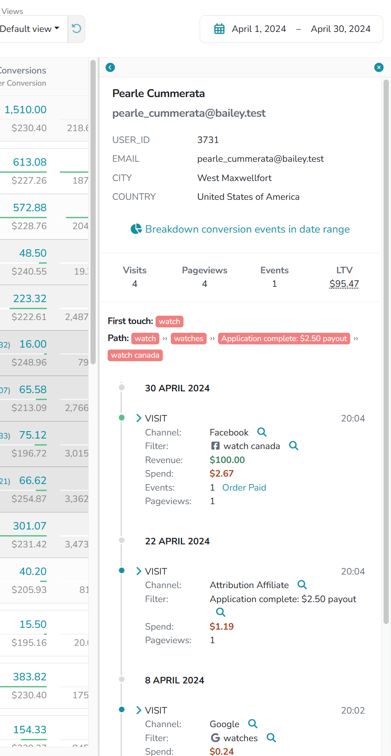The width and height of the screenshot is (391, 756).
Task: Click per-conversion cost $230.40 in first row
Action: (x=29, y=128)
